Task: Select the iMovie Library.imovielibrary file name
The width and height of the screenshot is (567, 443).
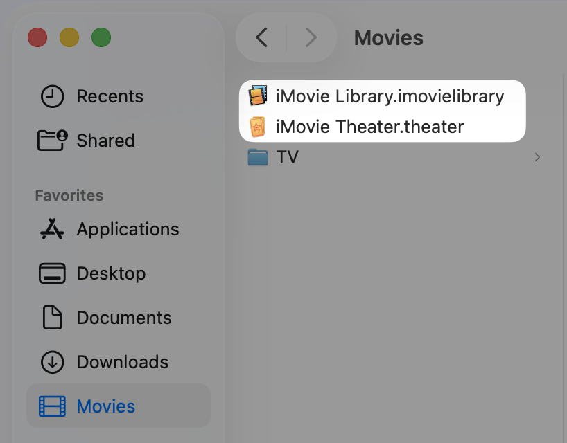Action: point(390,96)
